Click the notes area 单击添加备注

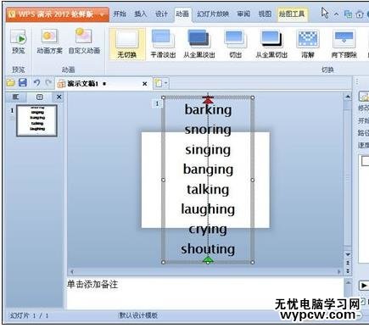(92, 284)
